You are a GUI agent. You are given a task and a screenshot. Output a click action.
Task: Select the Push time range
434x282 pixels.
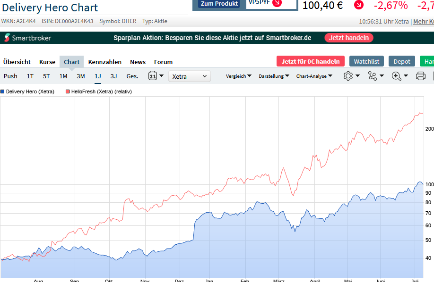pos(10,76)
